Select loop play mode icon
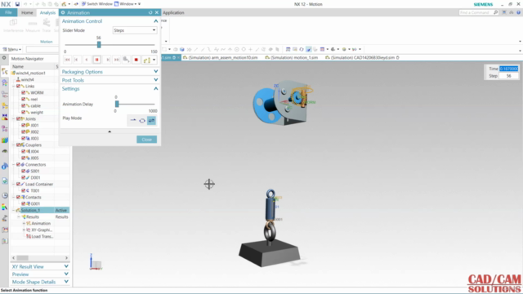The image size is (523, 294). point(142,120)
